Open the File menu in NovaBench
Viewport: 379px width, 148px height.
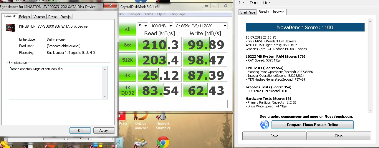coord(241,3)
